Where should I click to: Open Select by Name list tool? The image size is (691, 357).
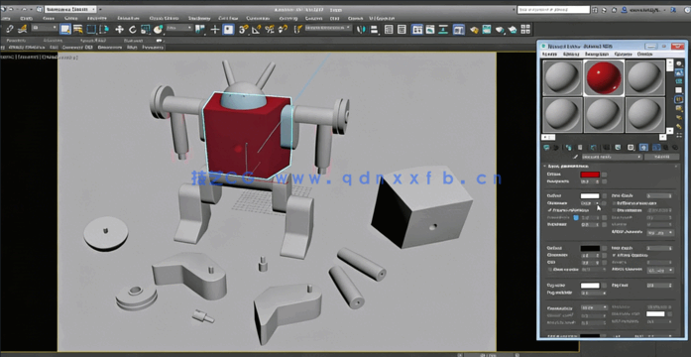(x=78, y=30)
